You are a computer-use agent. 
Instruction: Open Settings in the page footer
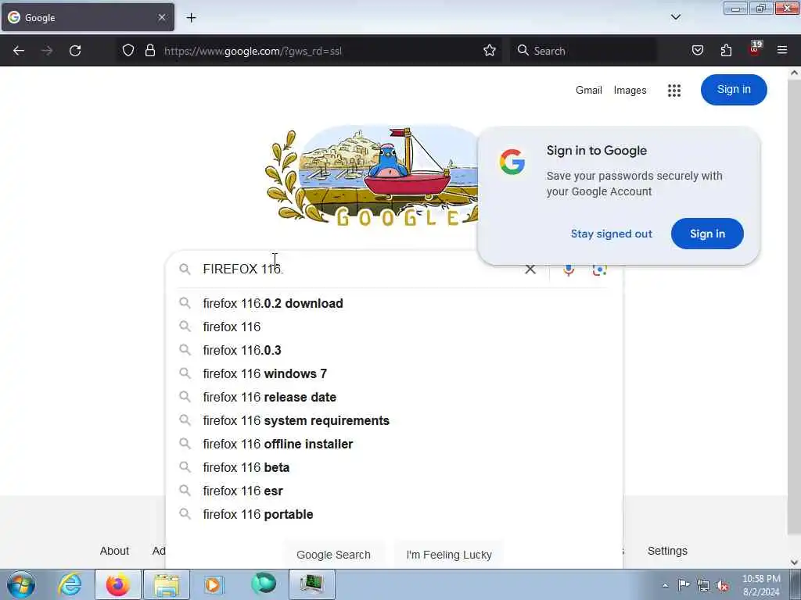click(x=667, y=551)
